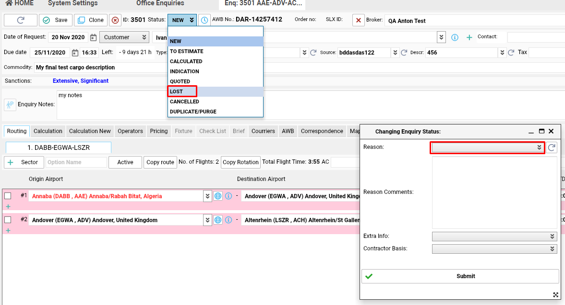Click the reload icon button left of Save
The height and width of the screenshot is (305, 565).
coord(21,20)
